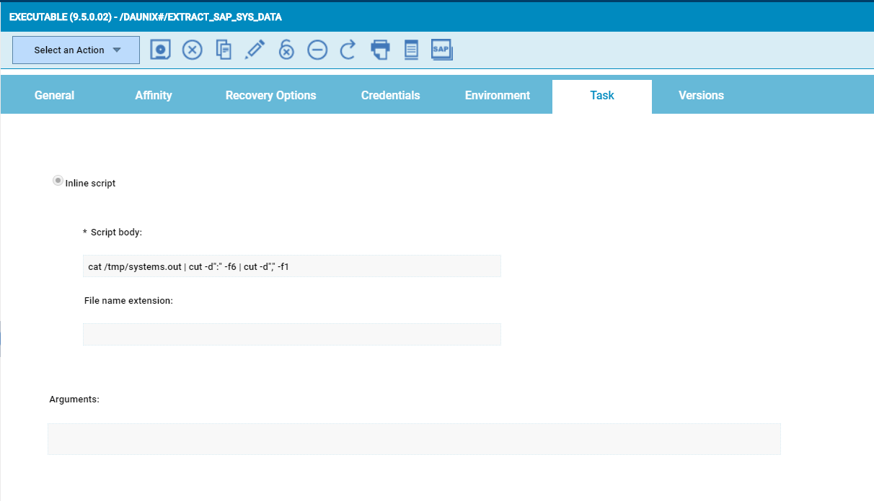This screenshot has width=874, height=501.
Task: Switch to the General tab
Action: pyautogui.click(x=54, y=96)
